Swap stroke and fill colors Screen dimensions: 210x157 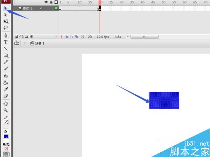click(8, 144)
